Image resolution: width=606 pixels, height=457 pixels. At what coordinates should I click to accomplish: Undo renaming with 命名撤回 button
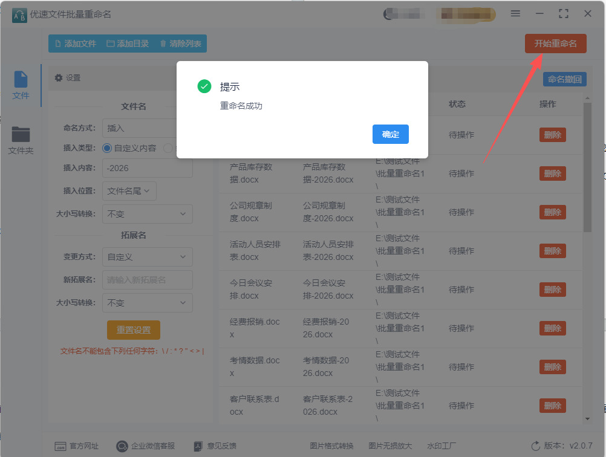pyautogui.click(x=565, y=79)
